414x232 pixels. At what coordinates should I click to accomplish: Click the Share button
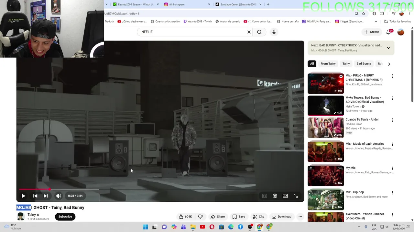[x=217, y=217]
